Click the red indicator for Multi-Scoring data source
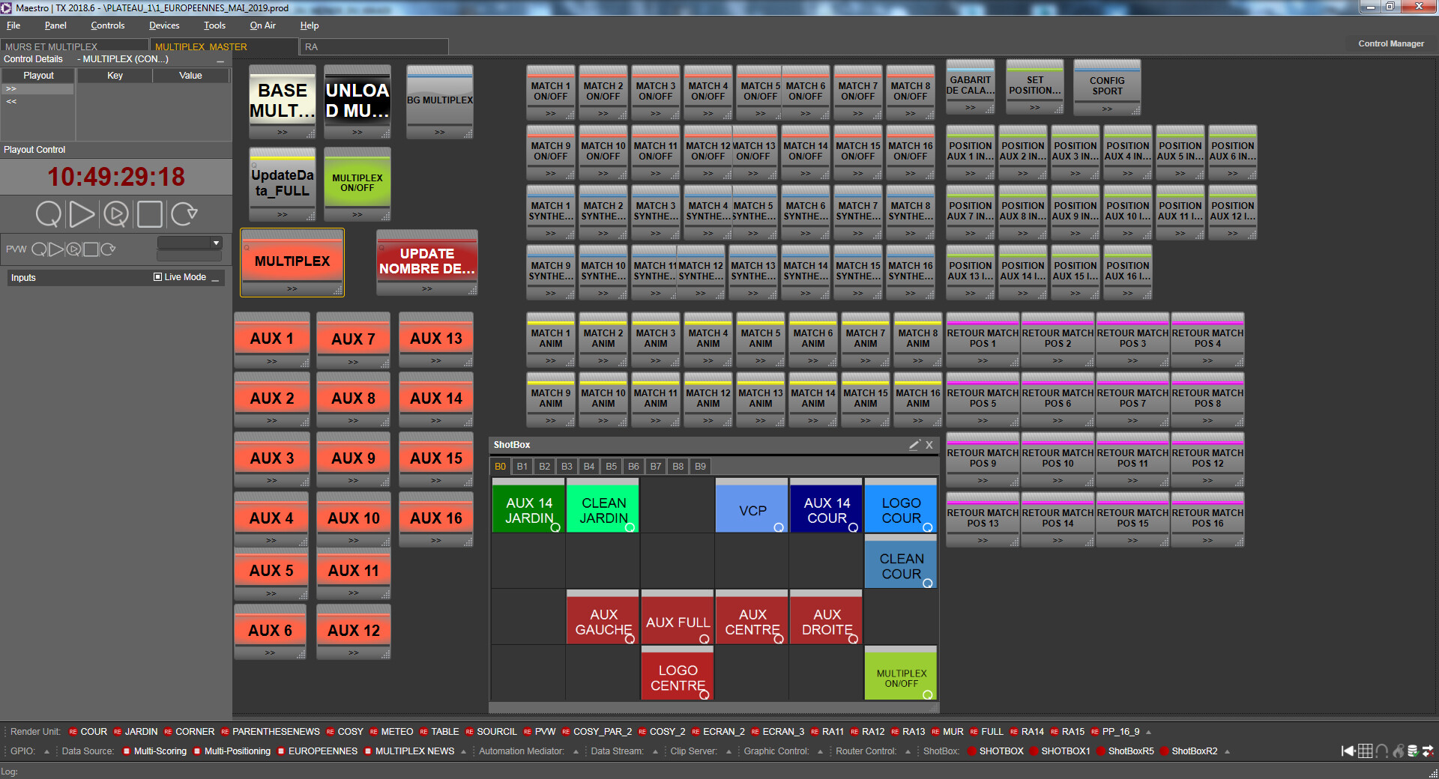1439x779 pixels. tap(127, 751)
